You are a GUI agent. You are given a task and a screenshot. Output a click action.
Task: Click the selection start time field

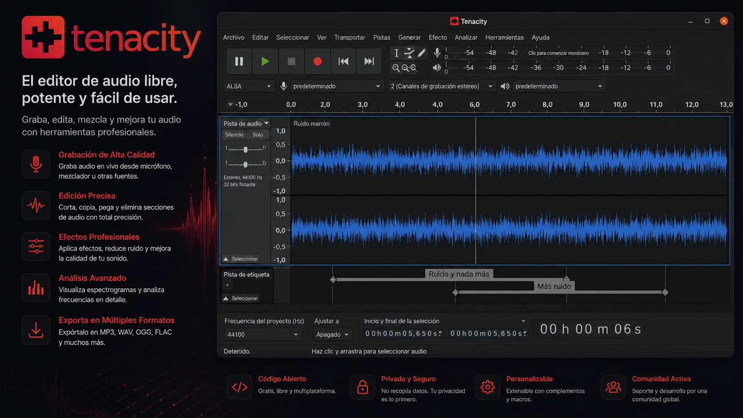(403, 334)
